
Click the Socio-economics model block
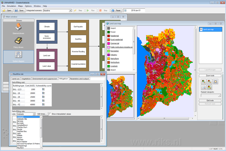47,37
